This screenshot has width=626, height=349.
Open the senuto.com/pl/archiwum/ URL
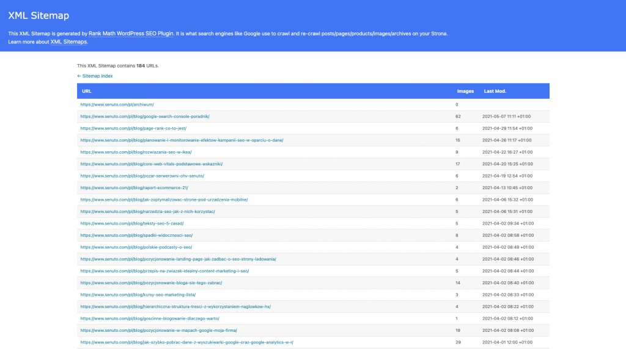(x=117, y=105)
